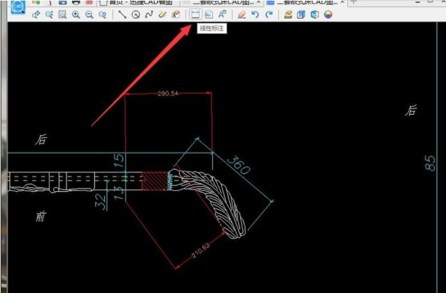Screen dimensions: 446x293
Task: Undo the last action
Action: tap(255, 15)
